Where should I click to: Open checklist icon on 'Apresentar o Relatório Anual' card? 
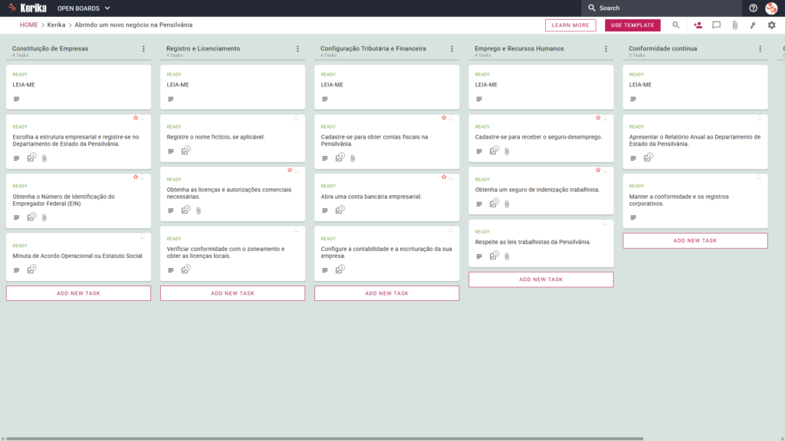click(649, 158)
